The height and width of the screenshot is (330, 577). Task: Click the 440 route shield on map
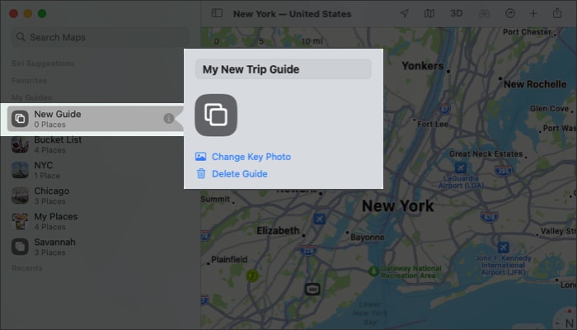tap(312, 289)
